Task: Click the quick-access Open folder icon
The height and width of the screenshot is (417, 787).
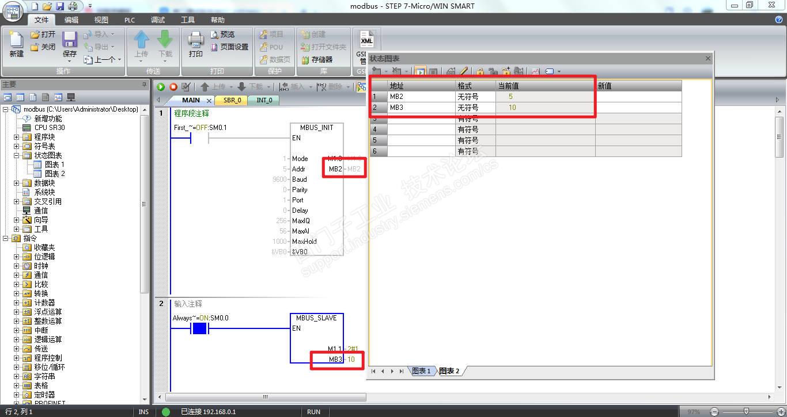Action: click(x=47, y=6)
